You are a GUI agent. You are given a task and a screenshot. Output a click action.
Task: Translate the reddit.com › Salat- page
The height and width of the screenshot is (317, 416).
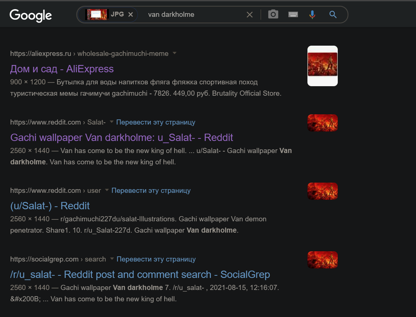[156, 122]
